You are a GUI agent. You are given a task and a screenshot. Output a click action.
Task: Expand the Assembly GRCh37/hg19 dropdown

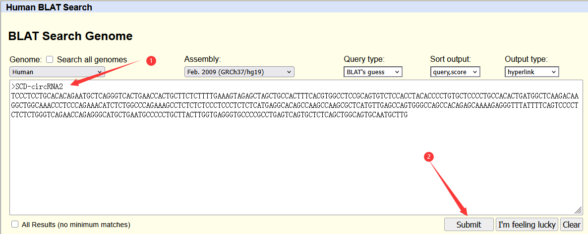pos(239,72)
